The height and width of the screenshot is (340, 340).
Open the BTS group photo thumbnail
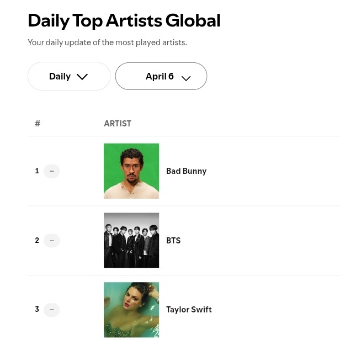tap(131, 240)
